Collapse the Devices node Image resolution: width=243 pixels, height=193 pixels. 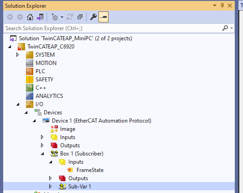click(26, 113)
